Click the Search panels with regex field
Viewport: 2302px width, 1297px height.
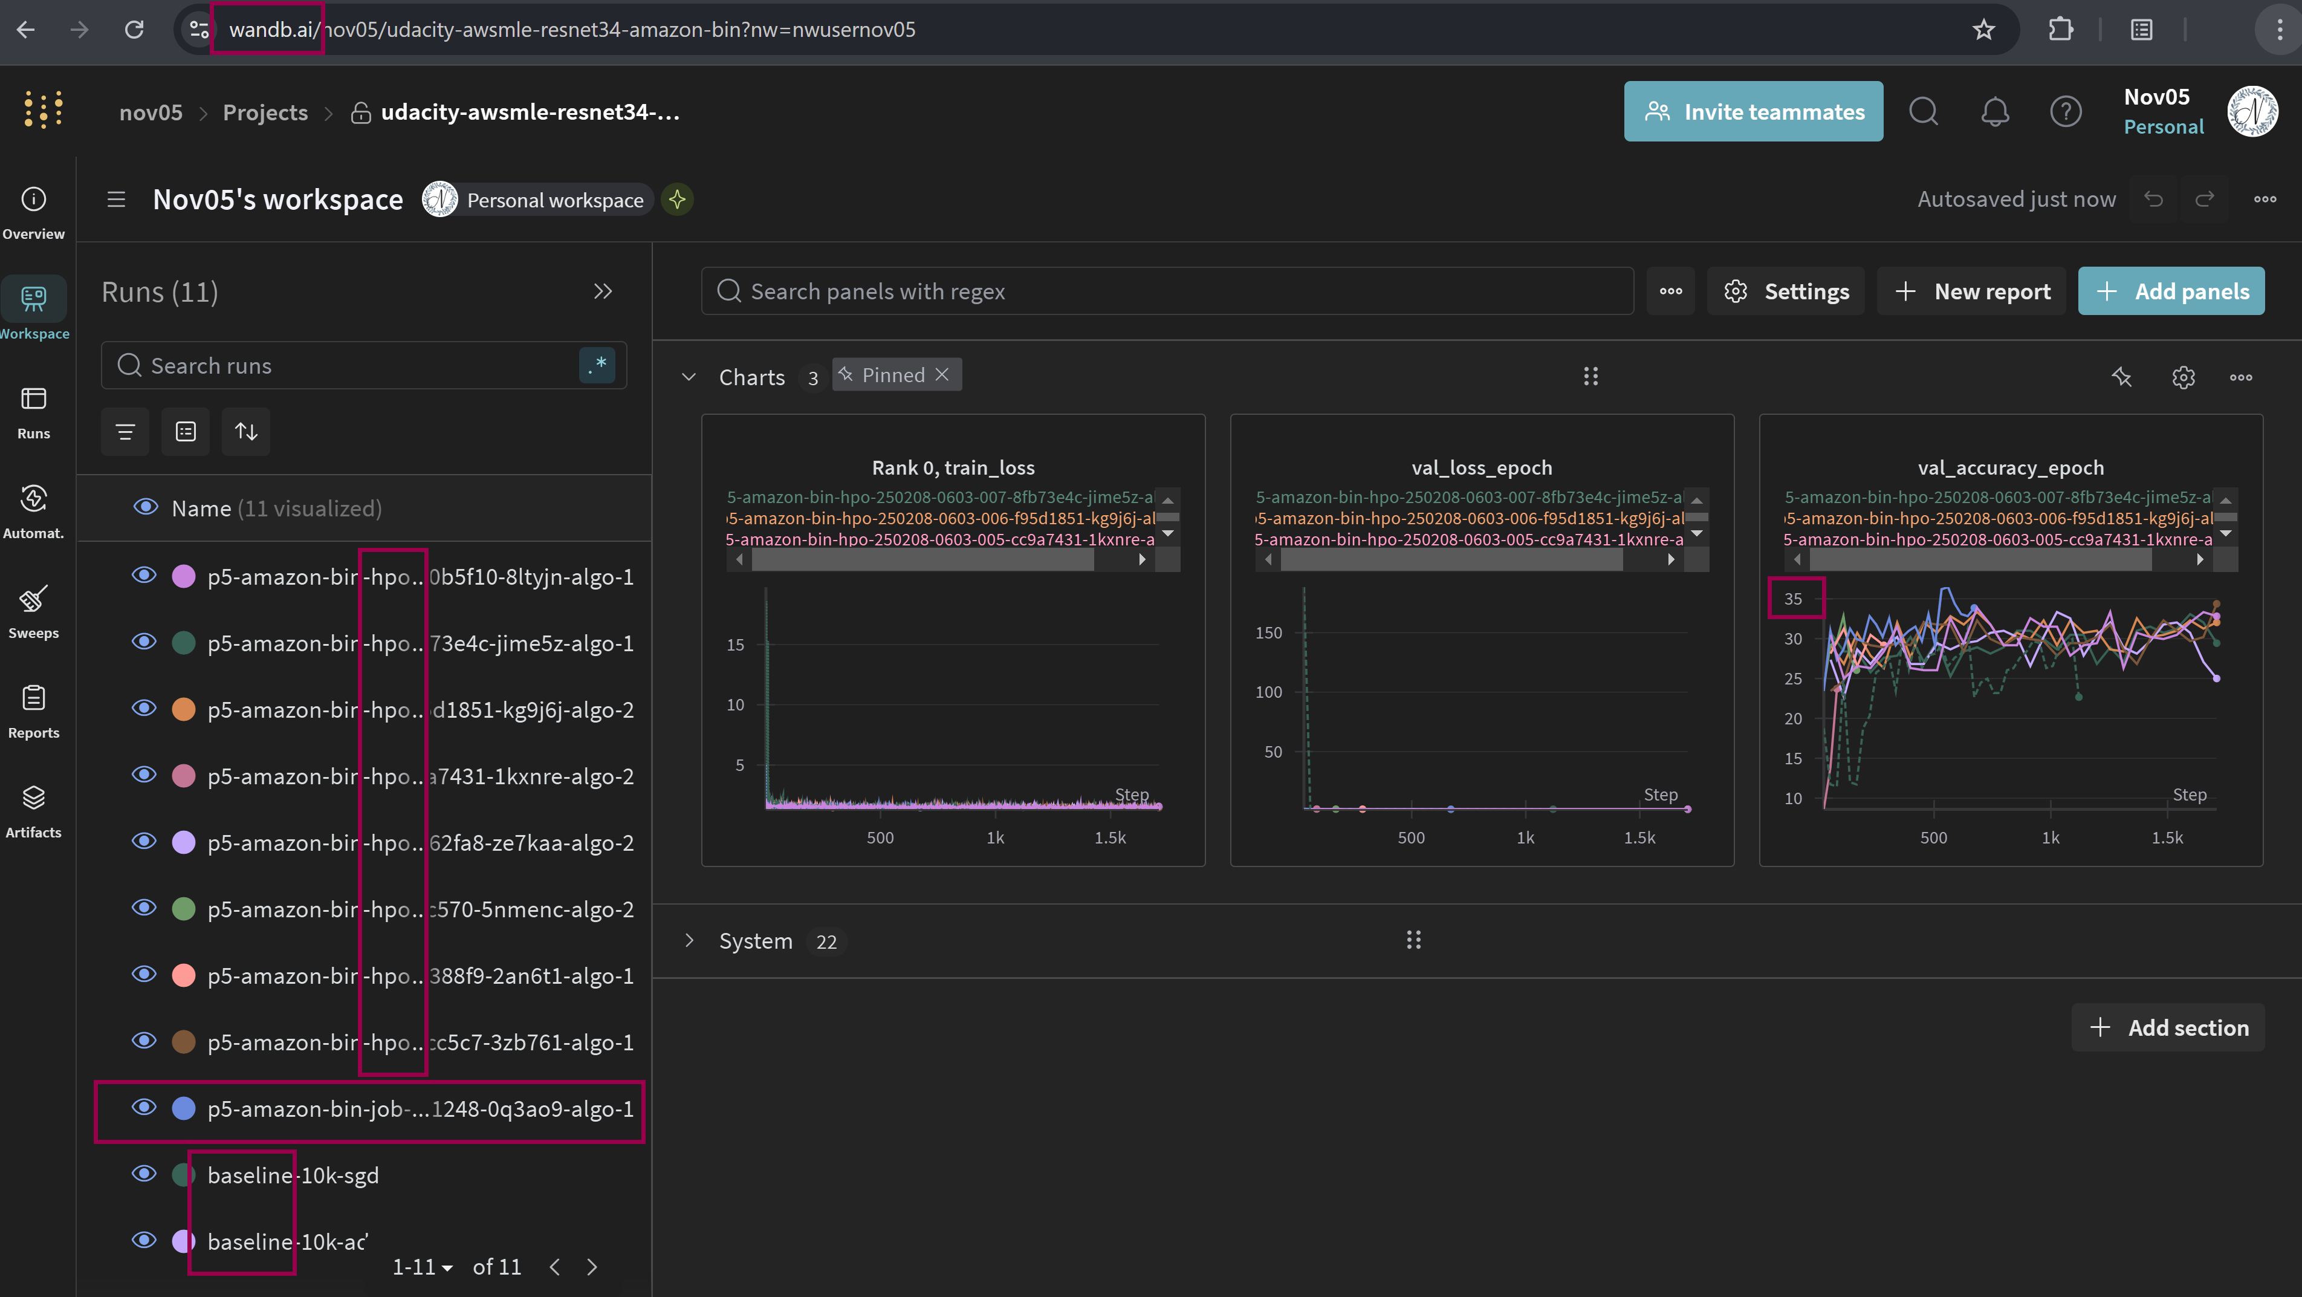coord(1166,291)
